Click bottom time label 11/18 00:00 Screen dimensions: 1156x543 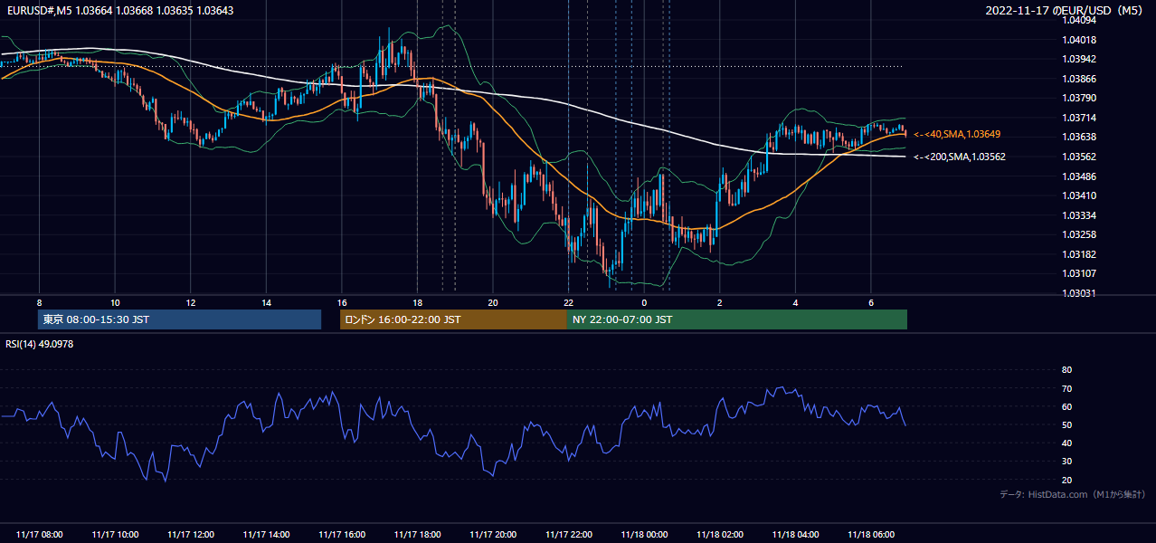click(644, 535)
